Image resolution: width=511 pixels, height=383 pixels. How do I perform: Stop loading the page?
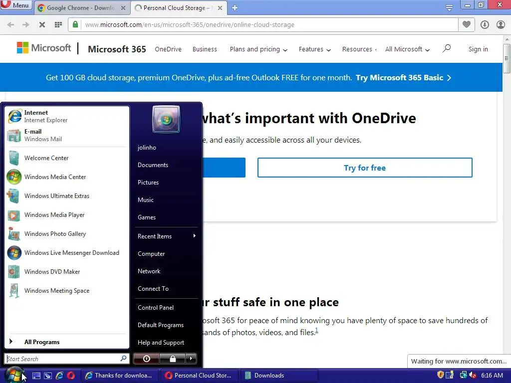tap(42, 25)
